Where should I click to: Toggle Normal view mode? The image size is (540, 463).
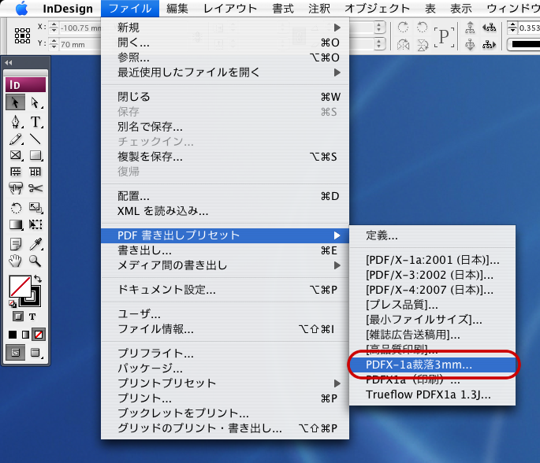15,353
